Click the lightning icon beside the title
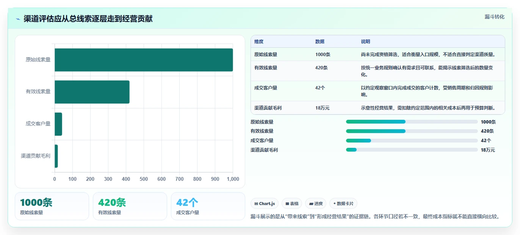This screenshot has width=520, height=235. coord(18,19)
